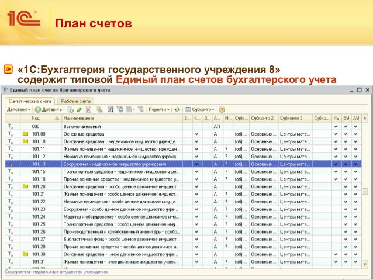Click the green refresh arrows icon

coord(177,110)
